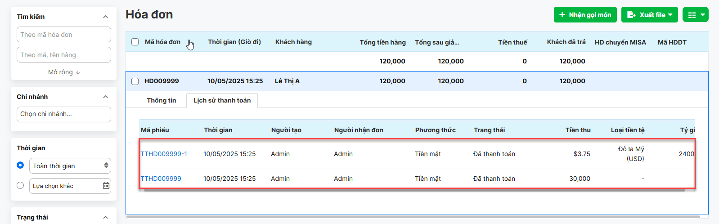This screenshot has height=224, width=719.
Task: Switch to the Thông tin tab
Action: [x=162, y=100]
